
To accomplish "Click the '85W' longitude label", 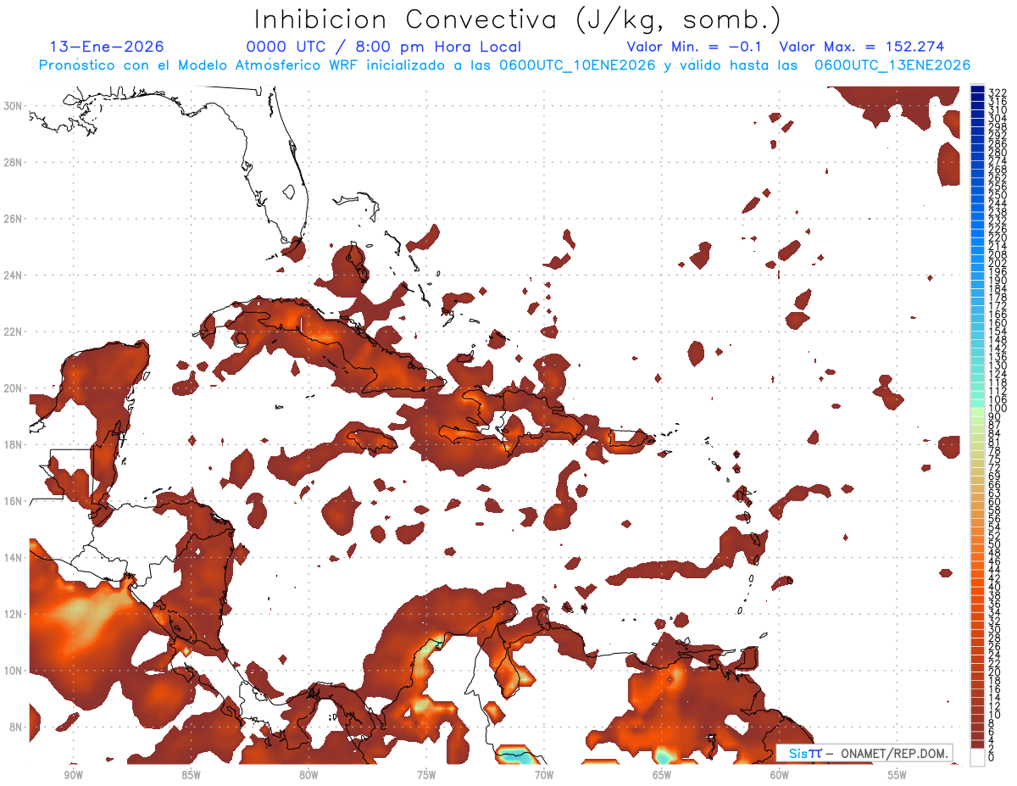I will click(191, 775).
